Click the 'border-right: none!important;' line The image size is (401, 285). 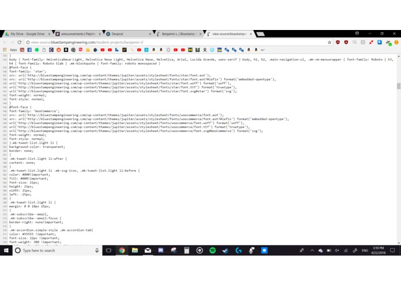pyautogui.click(x=36, y=222)
